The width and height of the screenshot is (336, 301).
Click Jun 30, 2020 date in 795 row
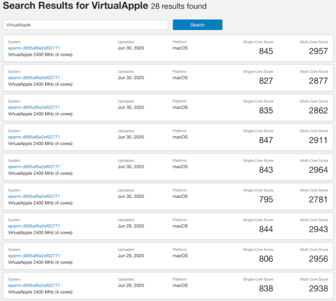[131, 196]
